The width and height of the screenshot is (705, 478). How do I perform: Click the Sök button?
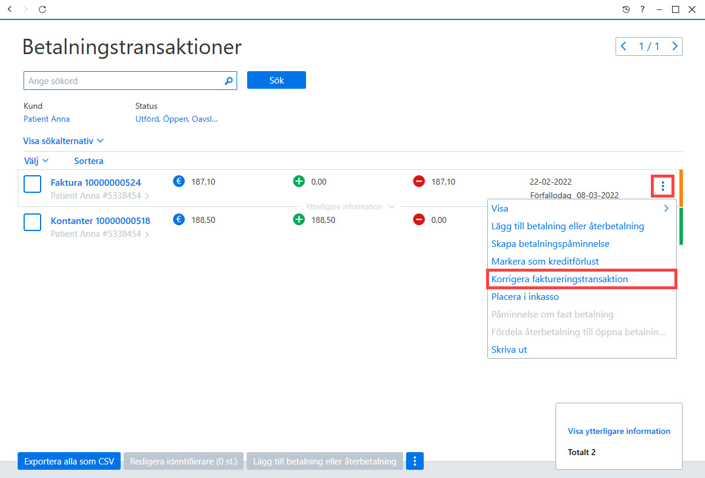(x=277, y=80)
